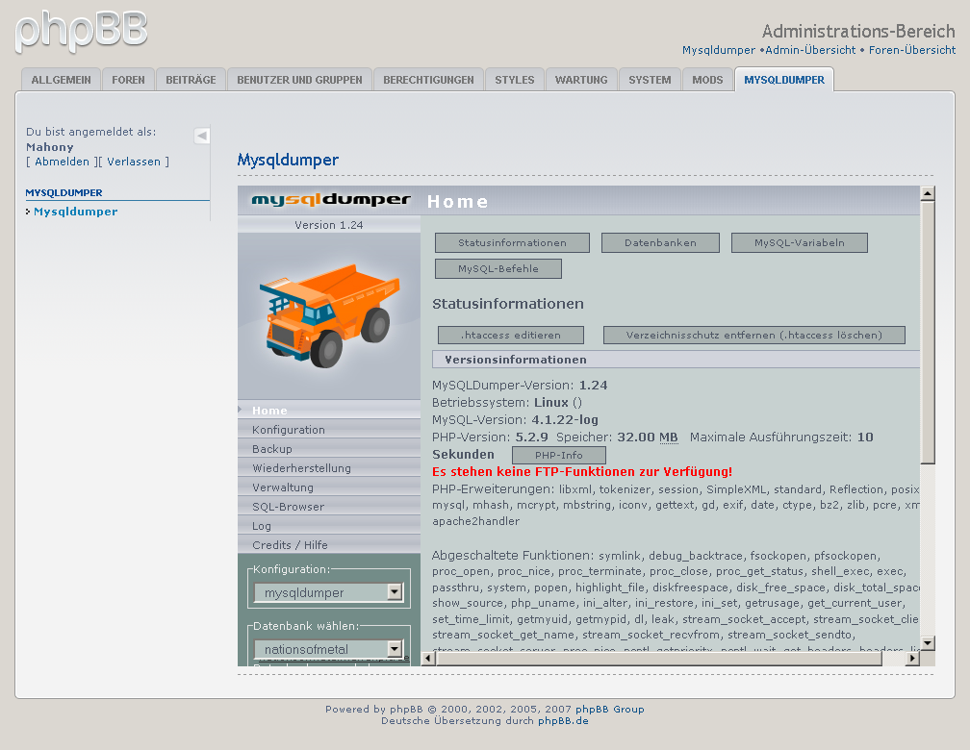970x750 pixels.
Task: Expand the Datenbank wählen dropdown
Action: click(x=328, y=649)
